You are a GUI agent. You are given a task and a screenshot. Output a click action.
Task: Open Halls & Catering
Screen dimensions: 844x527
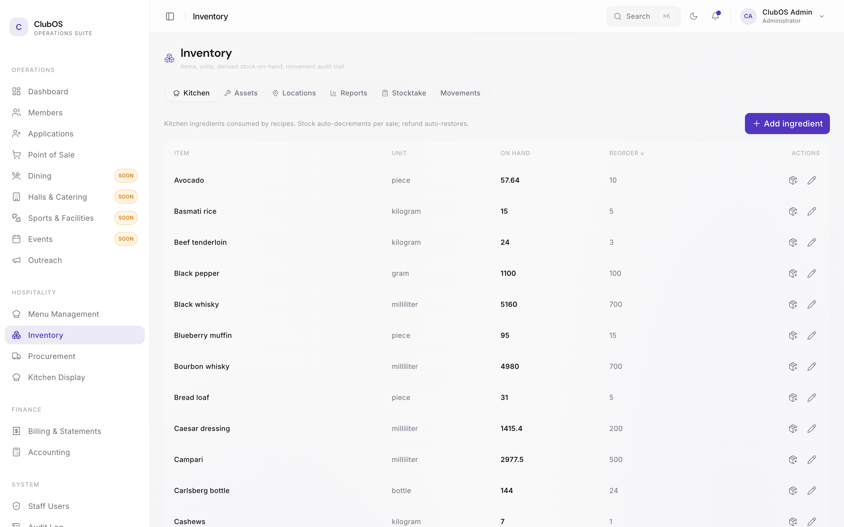75,197
